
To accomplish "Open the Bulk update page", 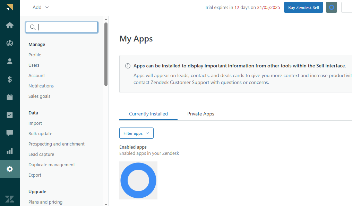I will (41, 133).
